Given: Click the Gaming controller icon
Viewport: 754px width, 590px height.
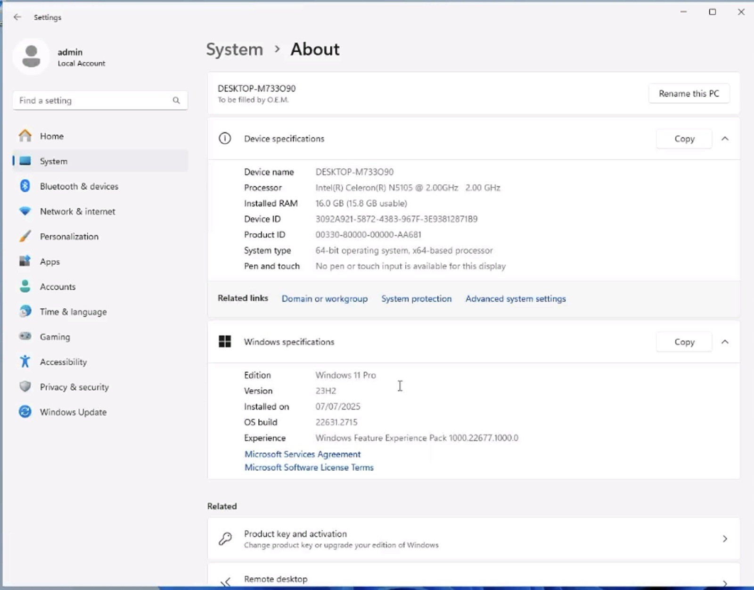Looking at the screenshot, I should click(25, 336).
